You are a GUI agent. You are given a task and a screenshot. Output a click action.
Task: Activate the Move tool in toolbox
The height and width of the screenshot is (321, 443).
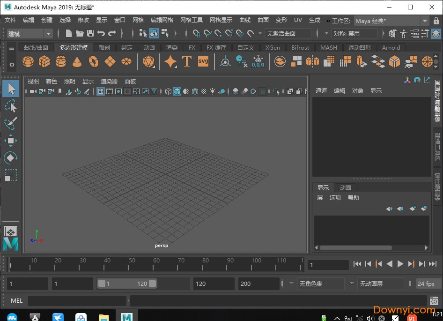10,141
